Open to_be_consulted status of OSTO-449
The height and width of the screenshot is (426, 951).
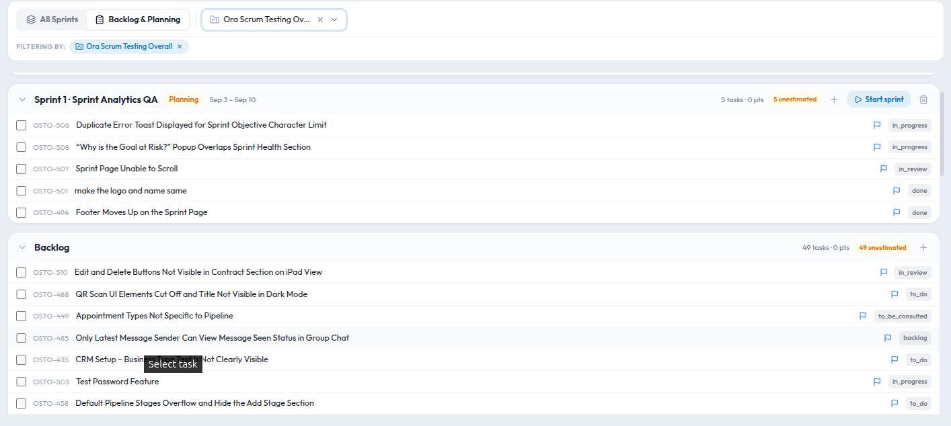[903, 316]
